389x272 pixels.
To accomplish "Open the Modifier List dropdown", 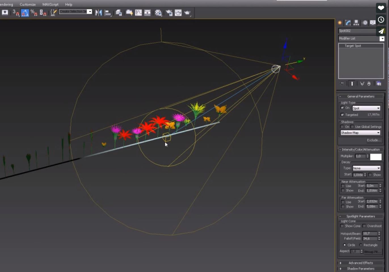I will [382, 38].
